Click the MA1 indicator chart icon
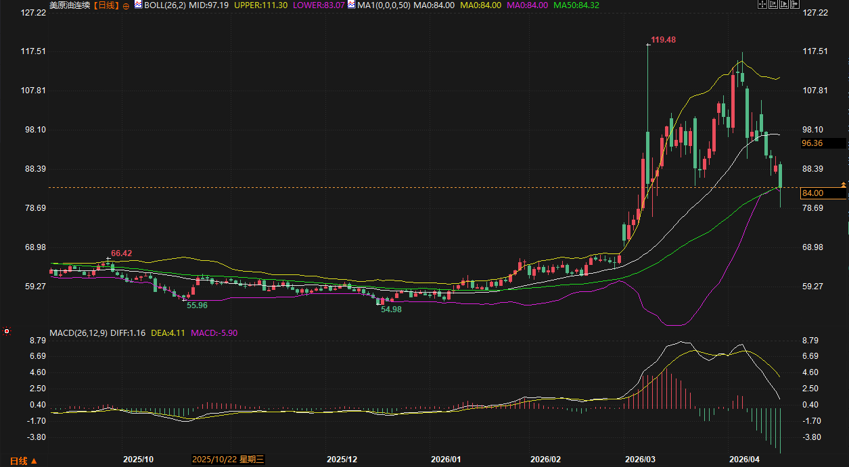849x467 pixels. [x=352, y=5]
